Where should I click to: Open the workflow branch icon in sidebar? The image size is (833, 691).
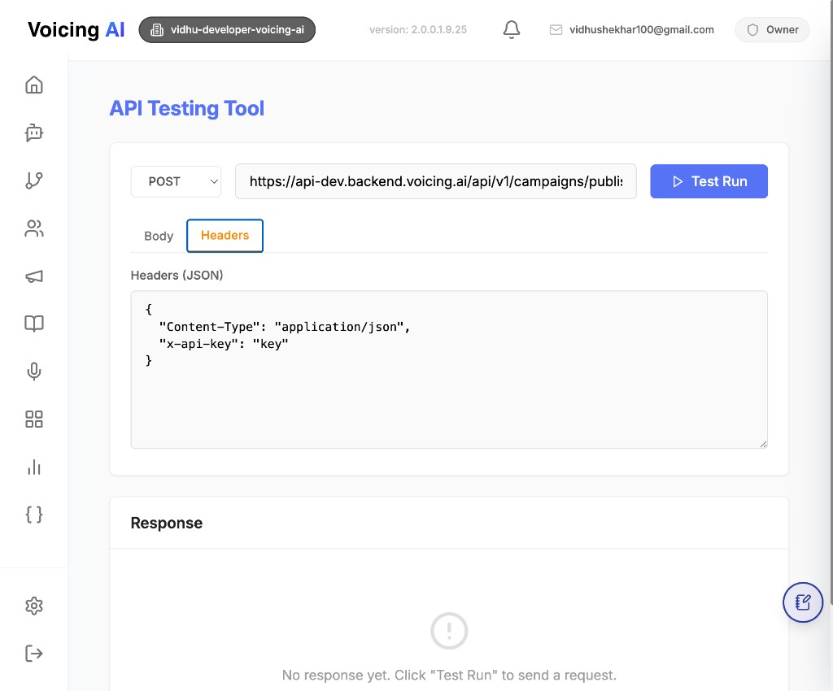point(34,180)
